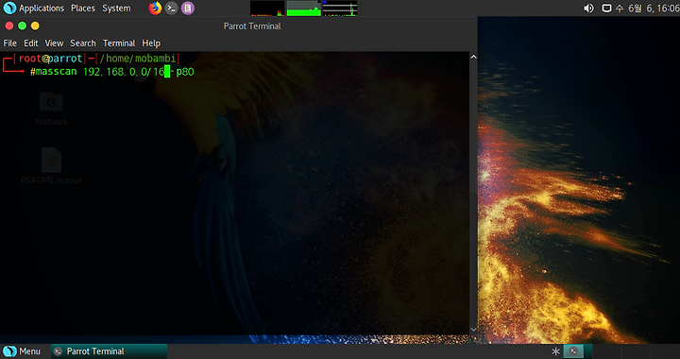Image resolution: width=680 pixels, height=359 pixels.
Task: Click the Network desktop icon behind terminal
Action: coord(52,110)
